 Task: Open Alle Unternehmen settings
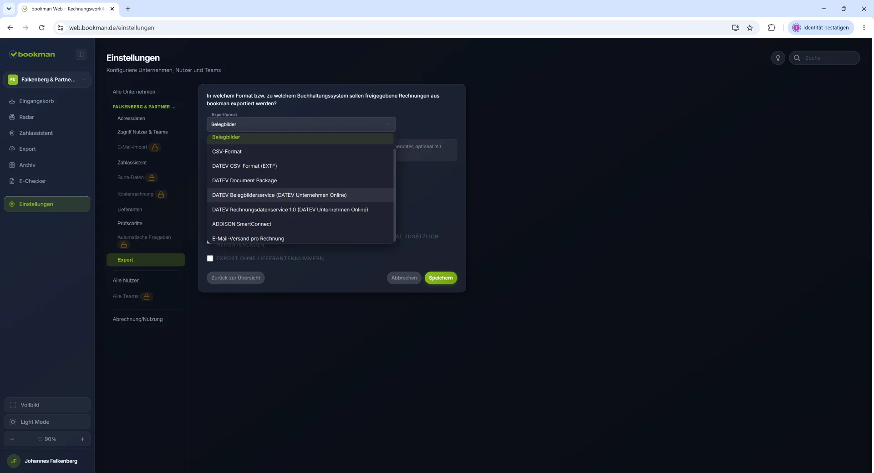[x=134, y=92]
